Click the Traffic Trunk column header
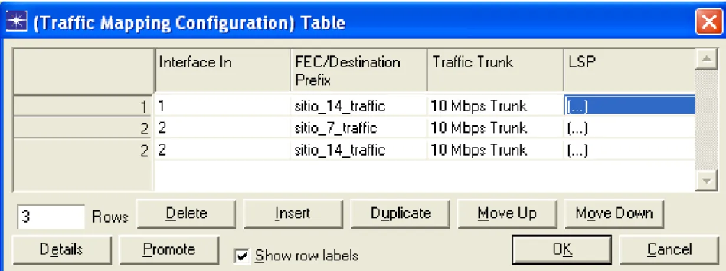726x271 pixels. [x=495, y=70]
